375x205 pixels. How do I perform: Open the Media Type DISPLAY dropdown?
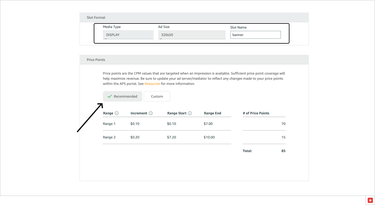(x=128, y=35)
